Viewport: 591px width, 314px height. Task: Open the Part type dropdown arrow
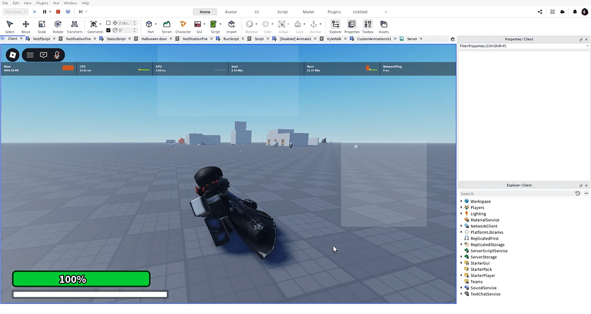tap(156, 24)
